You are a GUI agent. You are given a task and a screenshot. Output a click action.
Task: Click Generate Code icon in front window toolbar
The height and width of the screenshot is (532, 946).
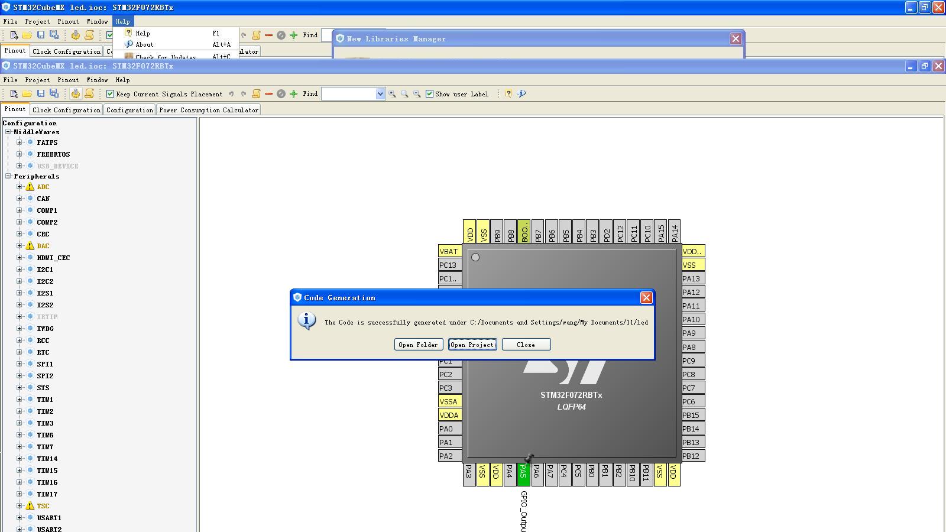click(76, 93)
